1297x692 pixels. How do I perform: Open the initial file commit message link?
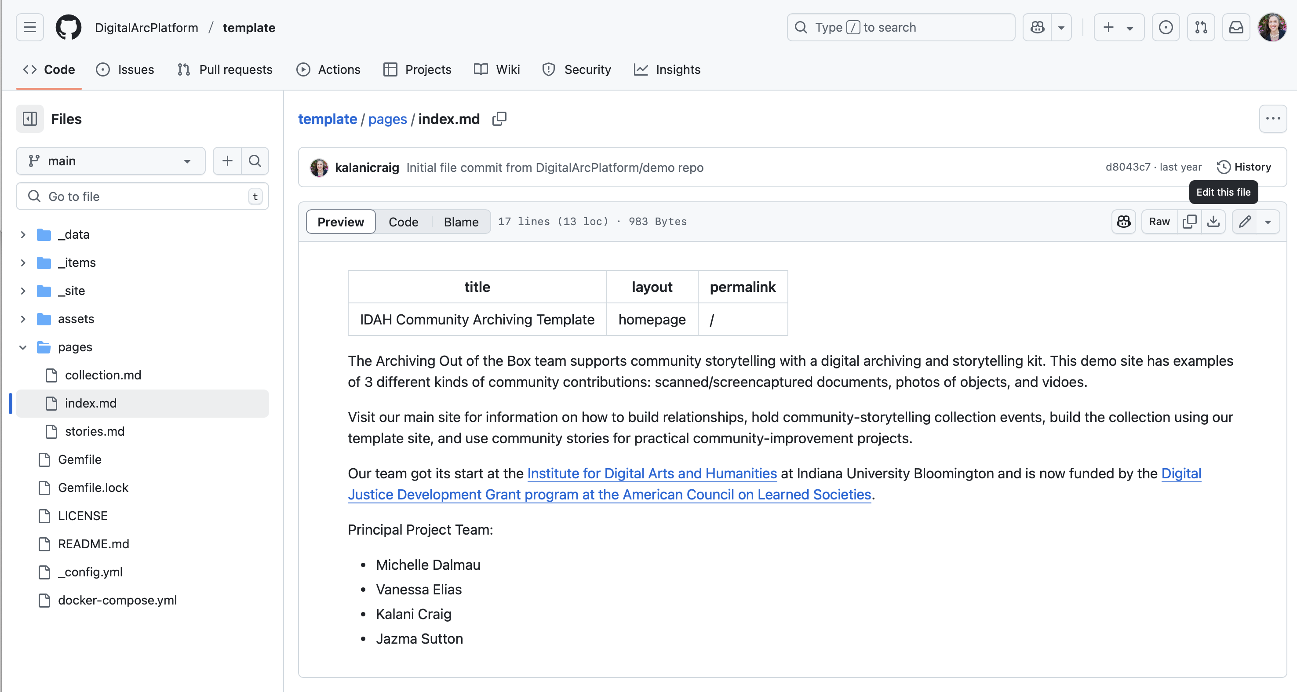[x=555, y=167]
